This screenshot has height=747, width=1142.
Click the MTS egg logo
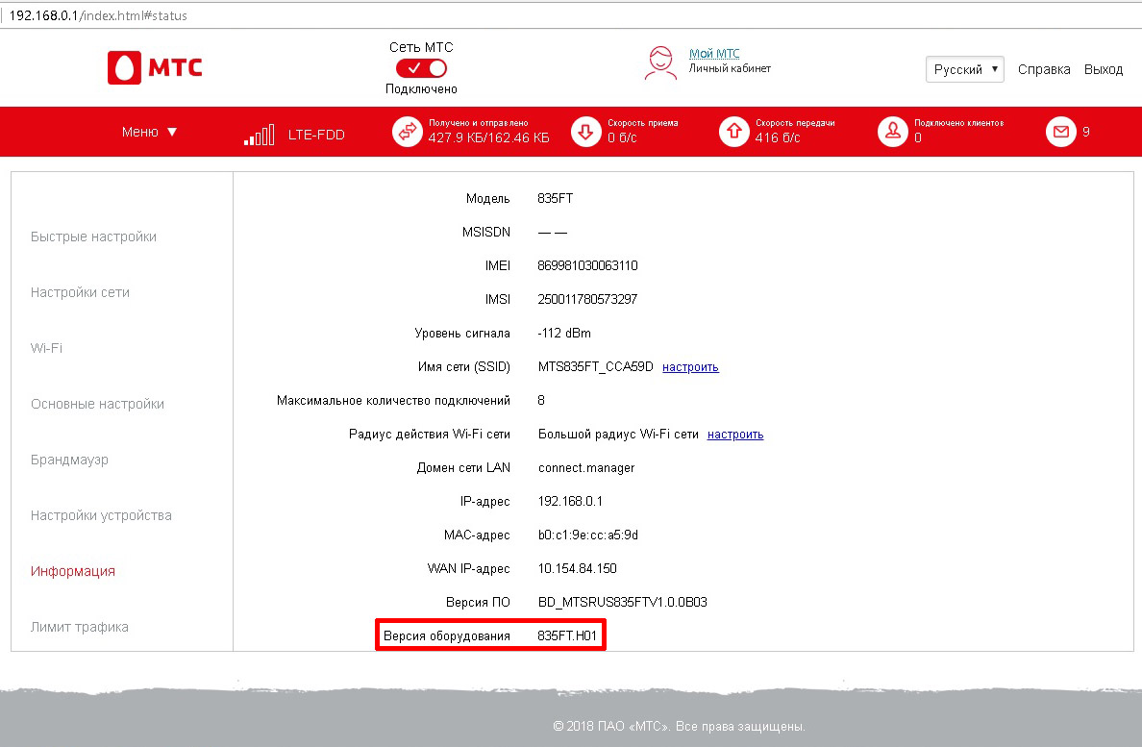click(125, 67)
